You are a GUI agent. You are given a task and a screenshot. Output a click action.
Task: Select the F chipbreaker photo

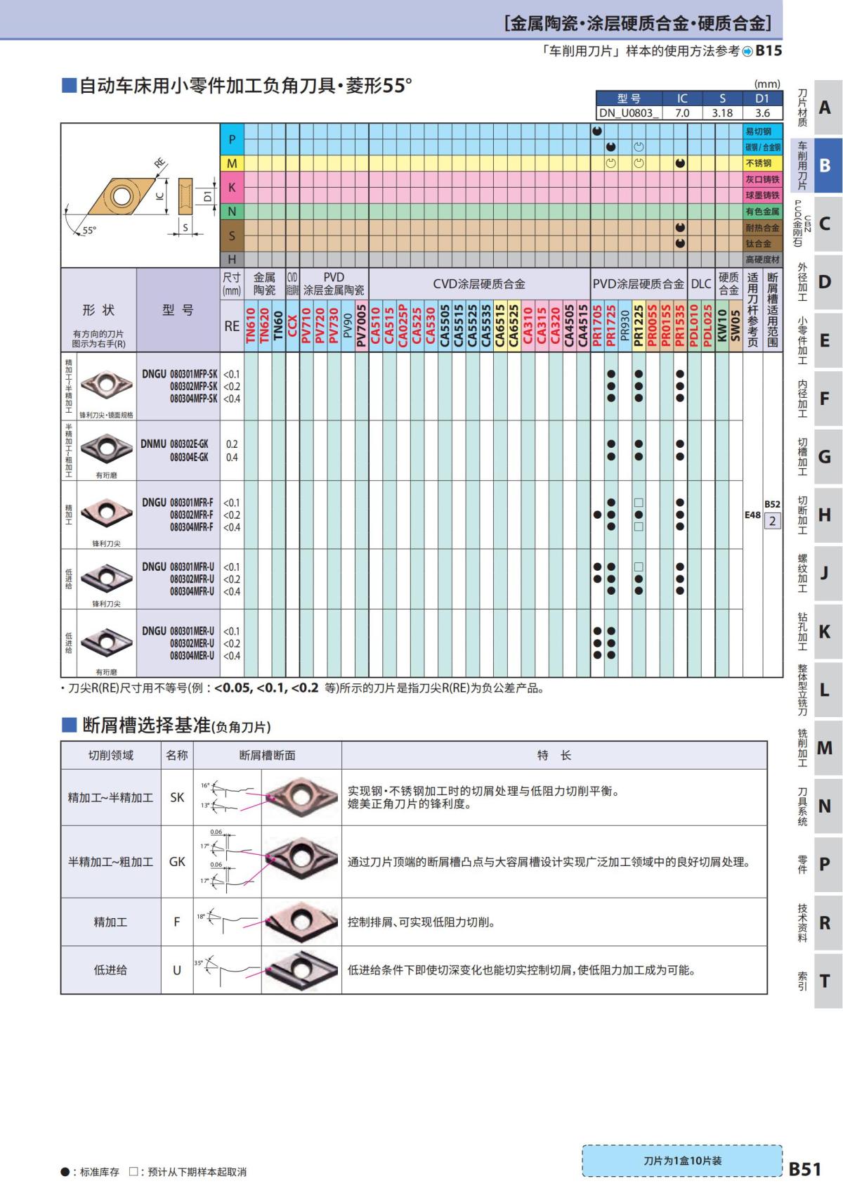[301, 921]
